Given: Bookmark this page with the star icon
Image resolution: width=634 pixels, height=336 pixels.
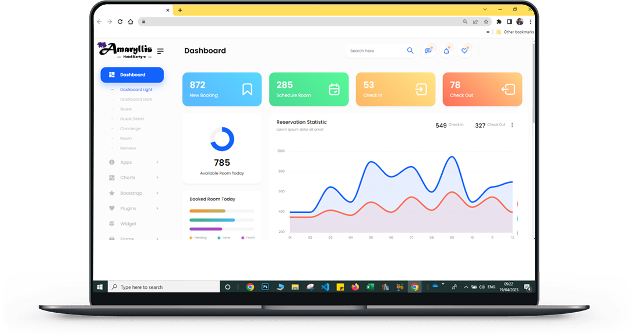Looking at the screenshot, I should (485, 22).
